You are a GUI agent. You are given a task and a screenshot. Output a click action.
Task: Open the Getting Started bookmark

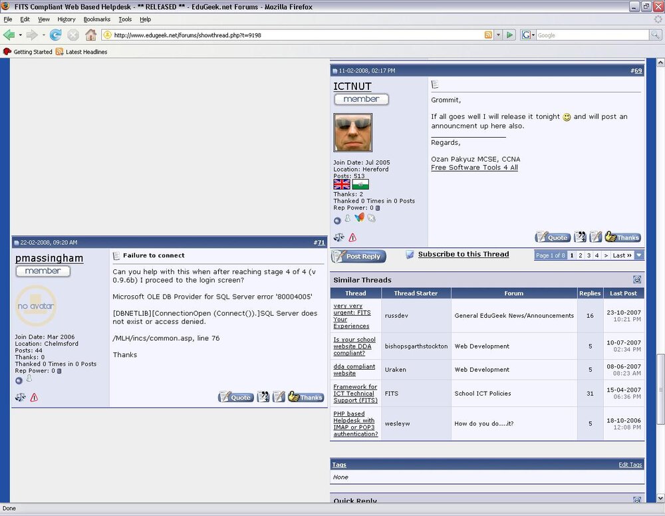click(28, 52)
